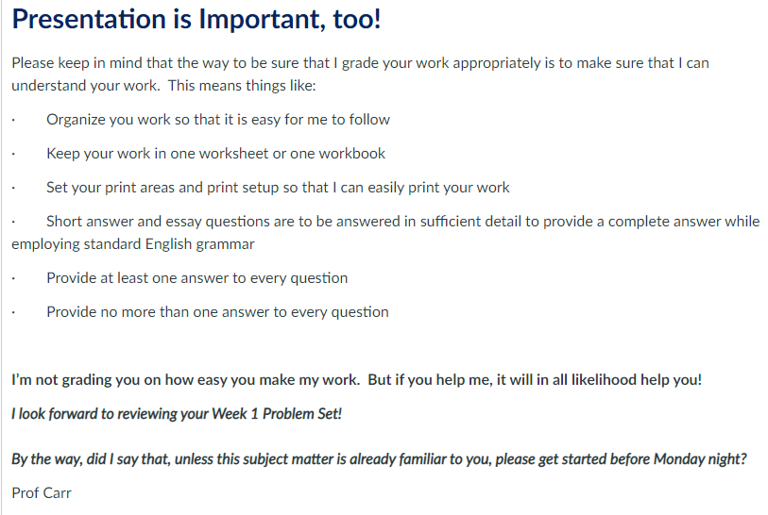Click the word 'workbook' in second bullet
The height and width of the screenshot is (515, 768).
(352, 154)
